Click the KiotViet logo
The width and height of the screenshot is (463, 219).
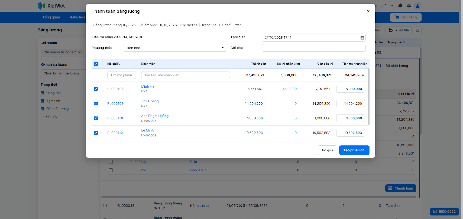tap(51, 6)
